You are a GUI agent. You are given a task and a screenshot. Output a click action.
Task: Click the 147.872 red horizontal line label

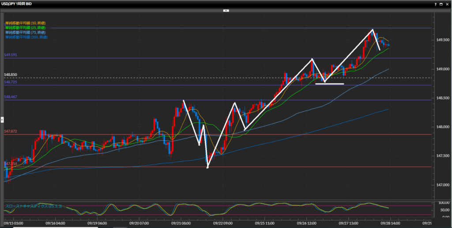tap(10, 132)
